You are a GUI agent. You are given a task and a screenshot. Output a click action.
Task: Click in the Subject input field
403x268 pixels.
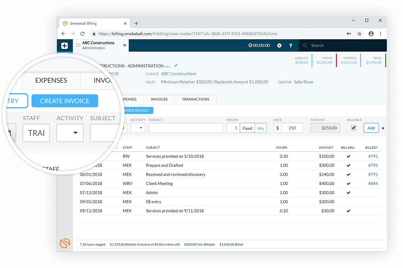coord(186,128)
